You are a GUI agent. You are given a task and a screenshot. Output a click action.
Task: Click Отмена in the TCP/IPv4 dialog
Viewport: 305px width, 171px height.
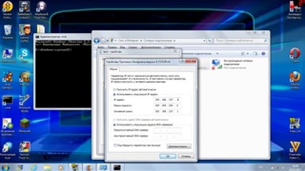coord(186,156)
